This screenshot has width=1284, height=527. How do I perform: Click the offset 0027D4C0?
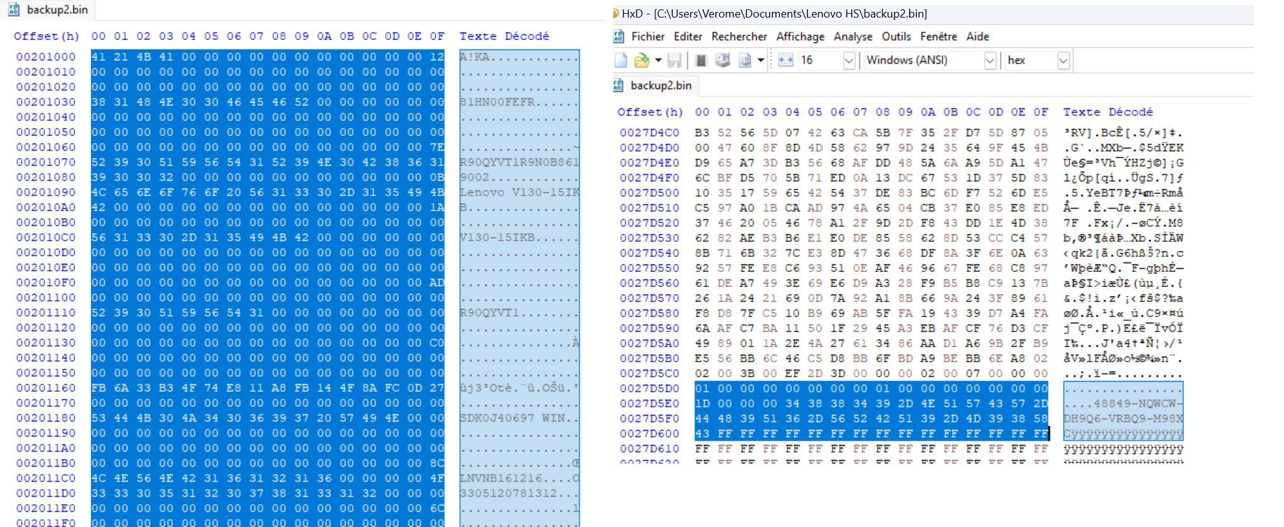(650, 133)
